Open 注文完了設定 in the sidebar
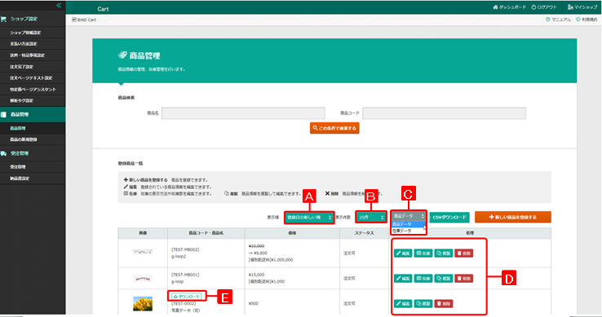The image size is (602, 317). tap(21, 67)
